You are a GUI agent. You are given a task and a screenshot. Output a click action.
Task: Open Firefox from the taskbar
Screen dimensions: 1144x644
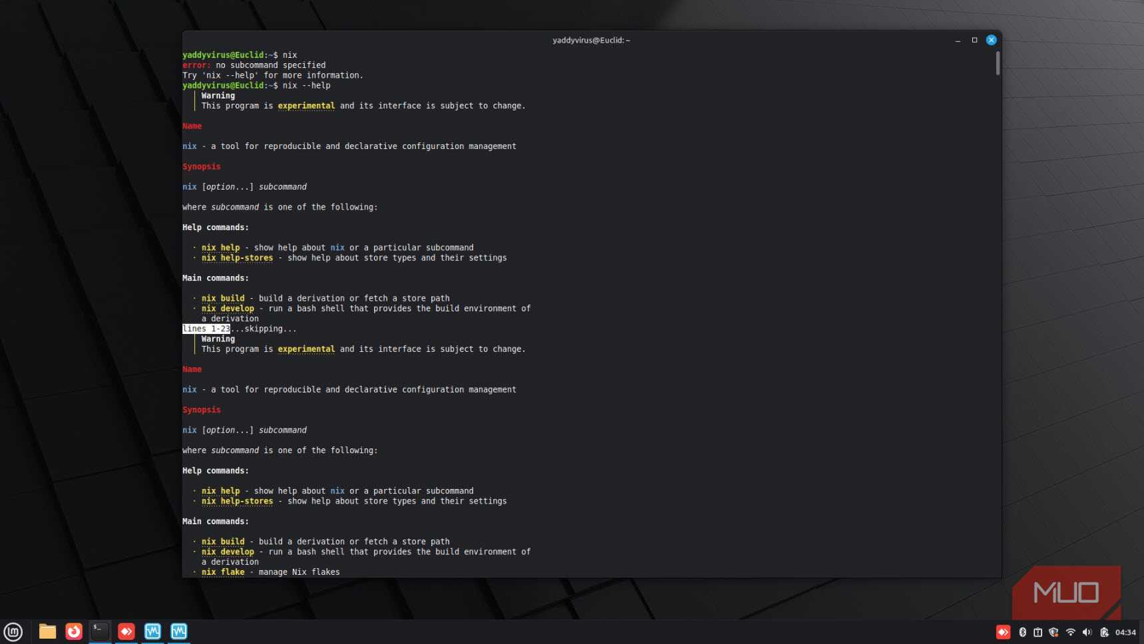[x=74, y=631]
